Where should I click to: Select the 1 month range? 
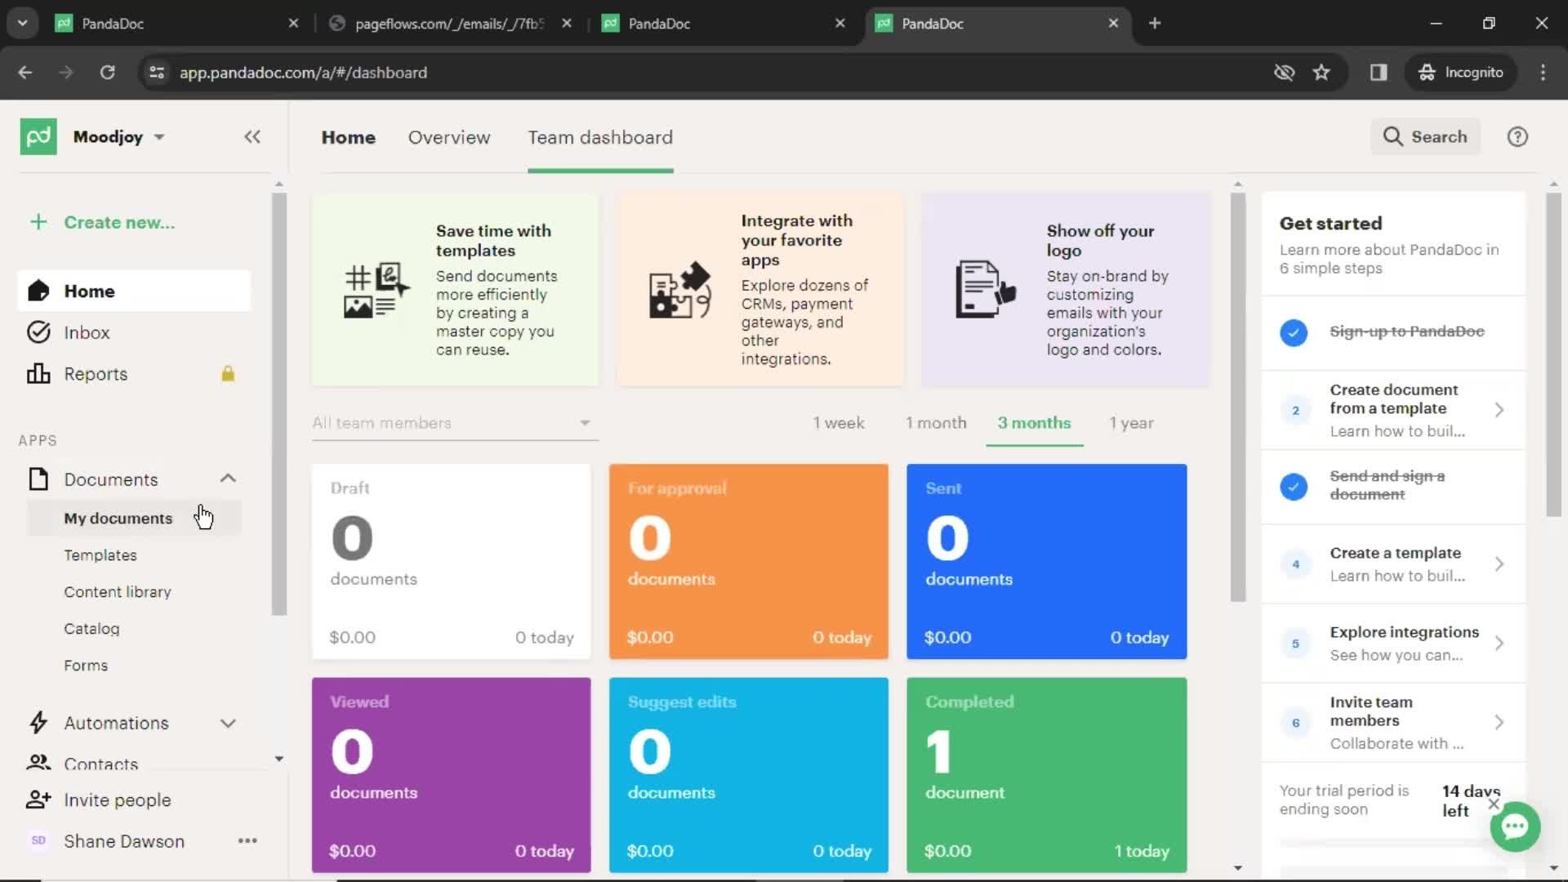click(936, 422)
